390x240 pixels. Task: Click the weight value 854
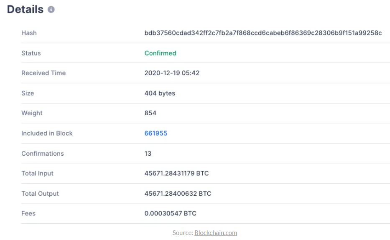[x=150, y=113]
